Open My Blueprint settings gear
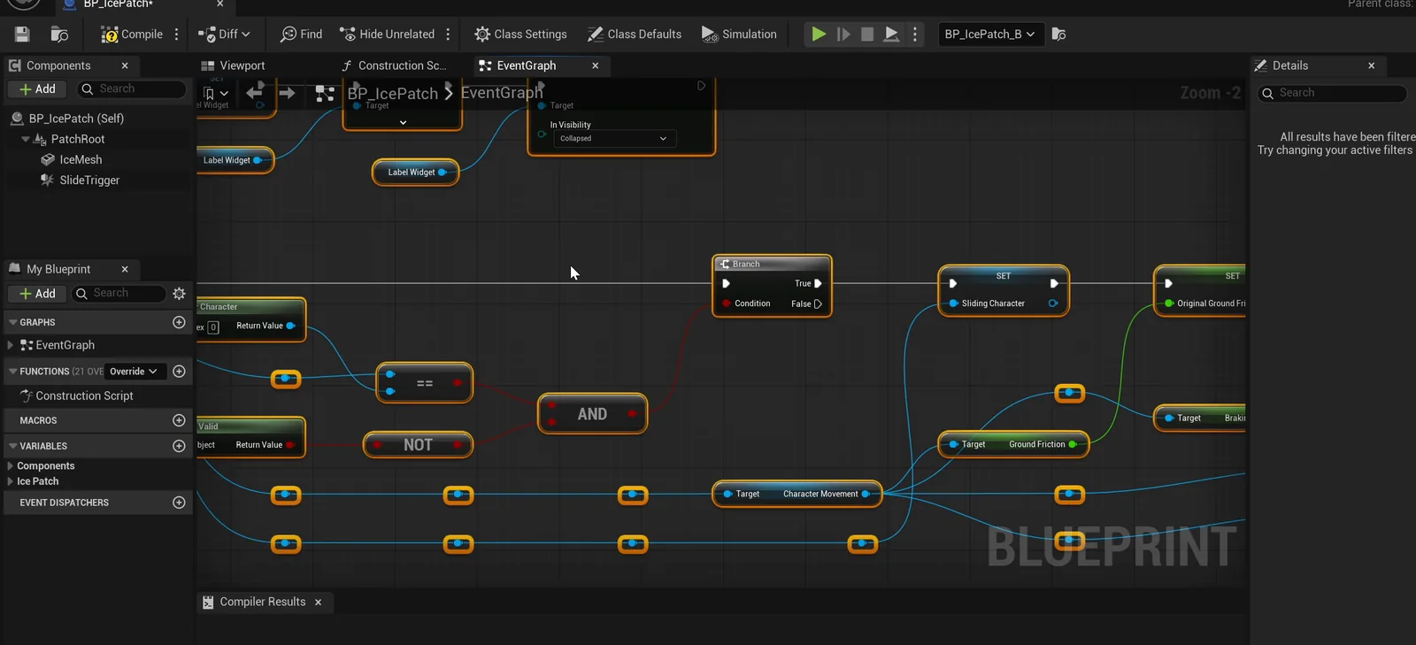The width and height of the screenshot is (1416, 645). pyautogui.click(x=179, y=294)
